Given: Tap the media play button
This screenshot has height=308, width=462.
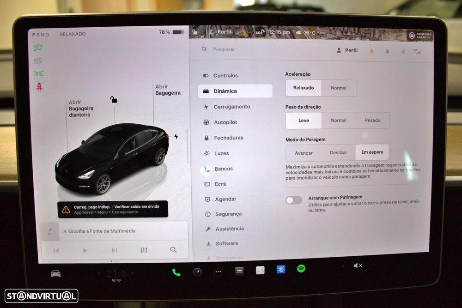Looking at the screenshot, I should pos(85,251).
